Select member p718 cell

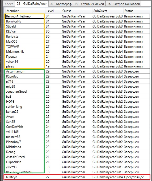[x=25, y=82]
